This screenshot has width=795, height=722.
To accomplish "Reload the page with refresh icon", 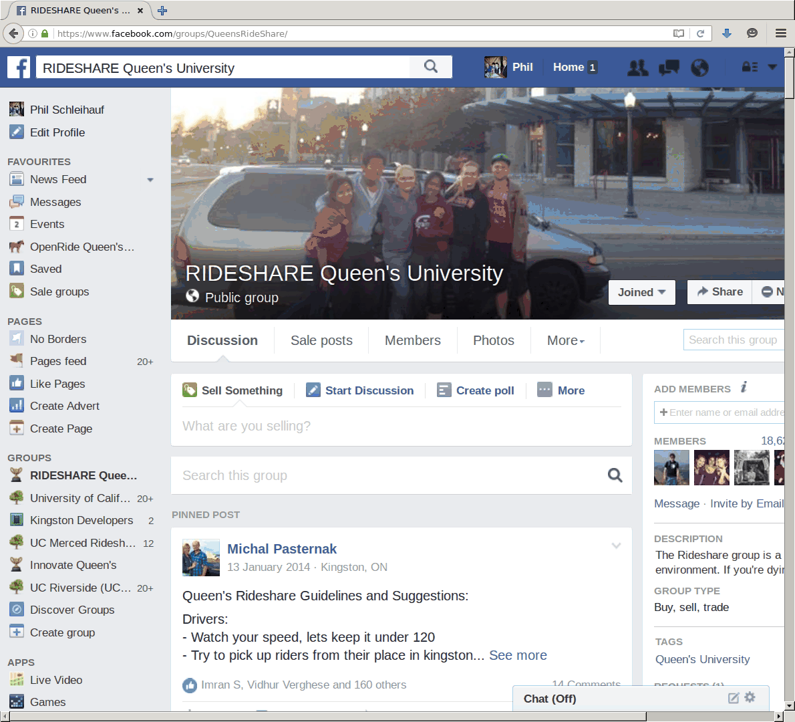I will click(x=700, y=33).
